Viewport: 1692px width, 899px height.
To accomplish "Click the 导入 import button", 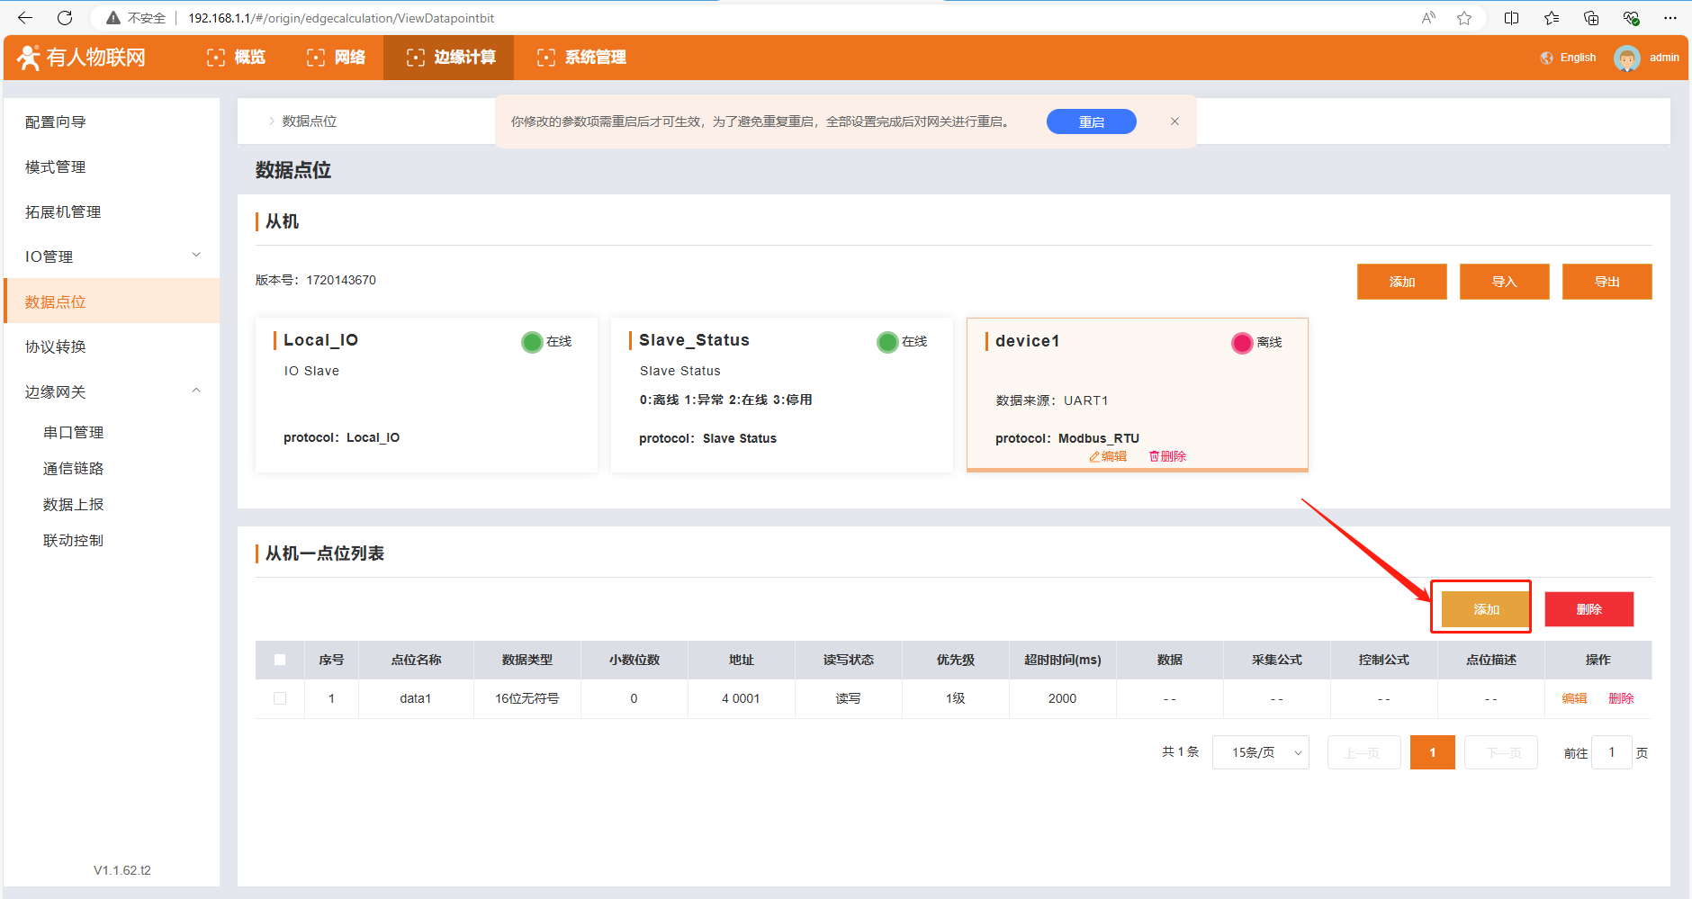I will (1504, 282).
